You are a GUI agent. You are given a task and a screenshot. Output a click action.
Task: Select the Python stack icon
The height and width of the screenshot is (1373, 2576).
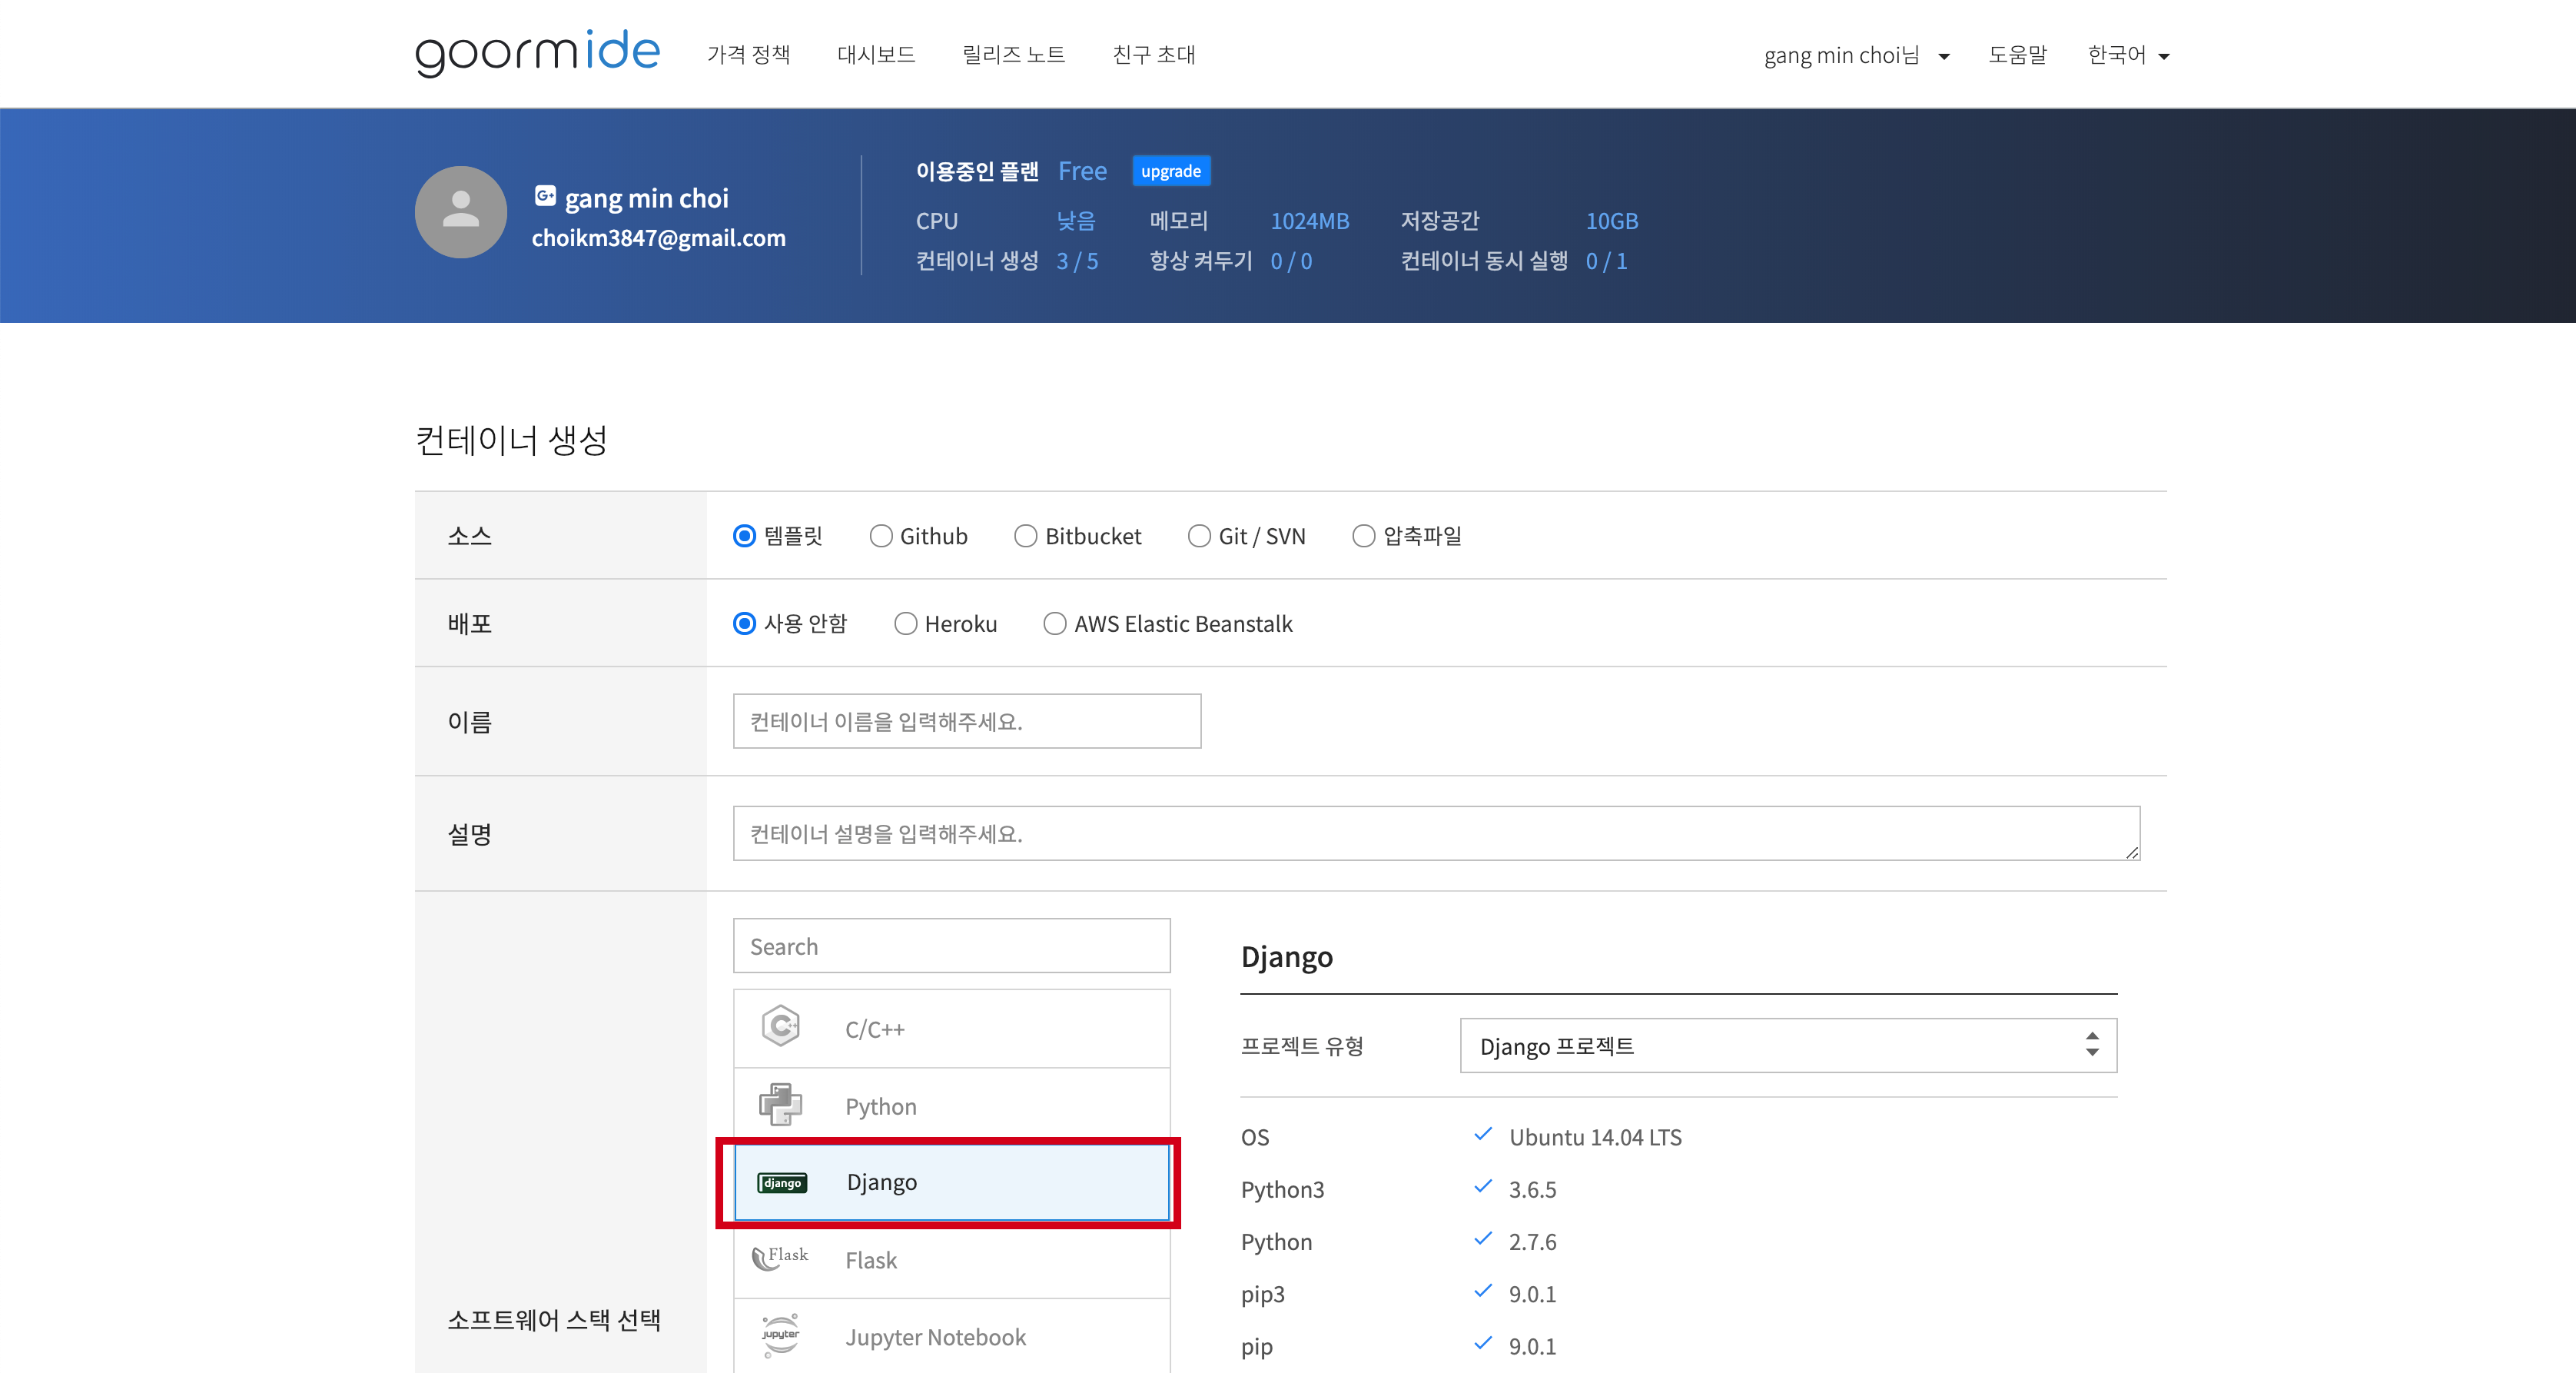click(781, 1105)
